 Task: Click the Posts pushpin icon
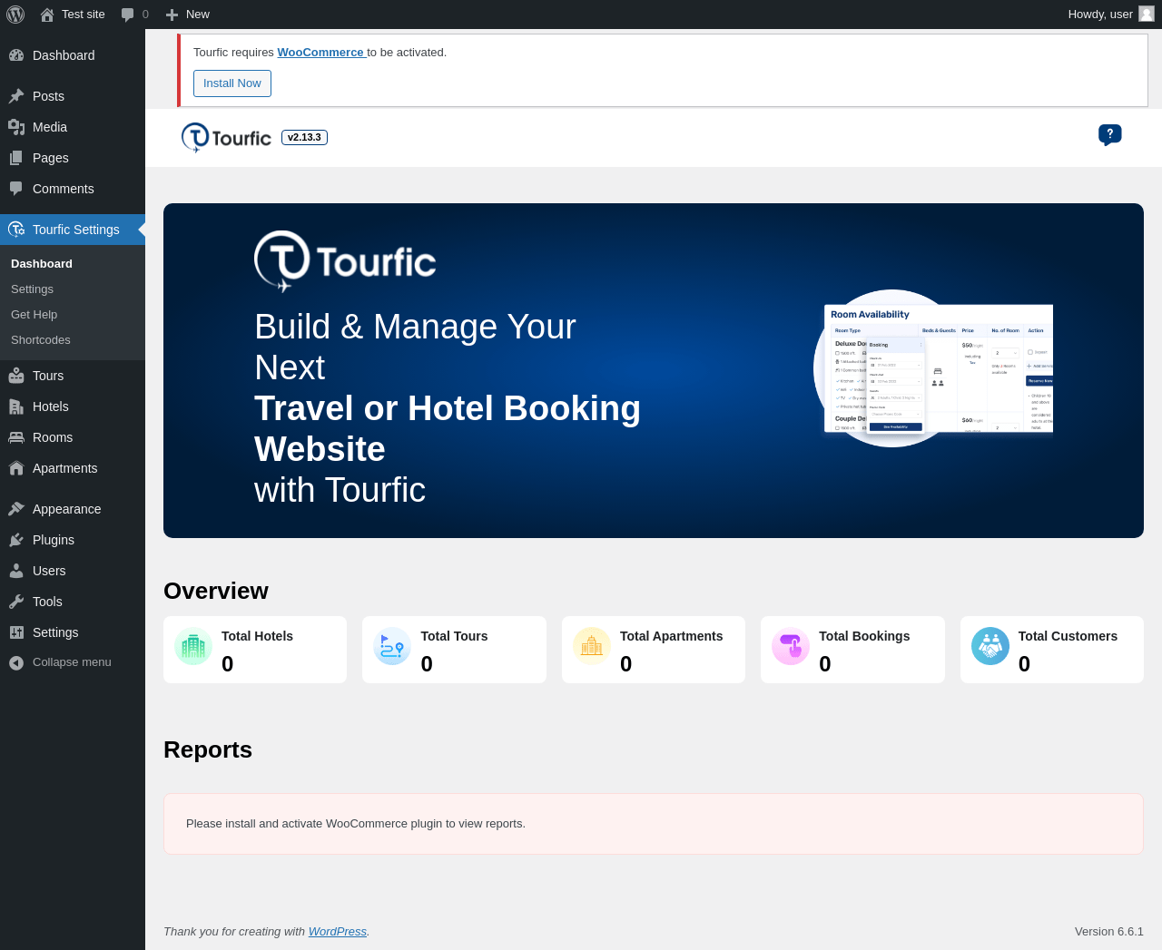click(16, 96)
